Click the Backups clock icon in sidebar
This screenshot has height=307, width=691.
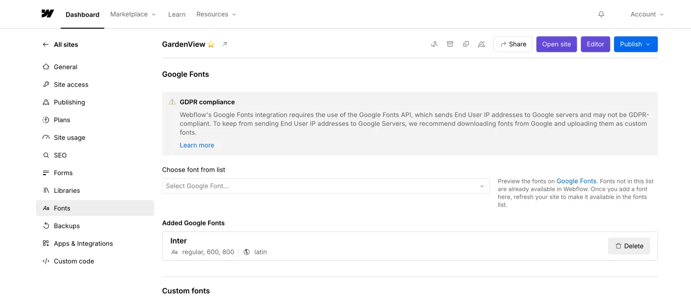[x=45, y=225]
